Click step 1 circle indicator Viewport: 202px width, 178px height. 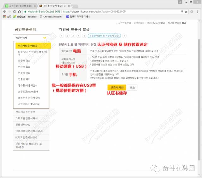[62, 36]
